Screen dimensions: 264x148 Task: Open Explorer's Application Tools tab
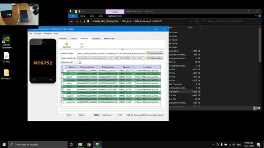click(x=115, y=16)
